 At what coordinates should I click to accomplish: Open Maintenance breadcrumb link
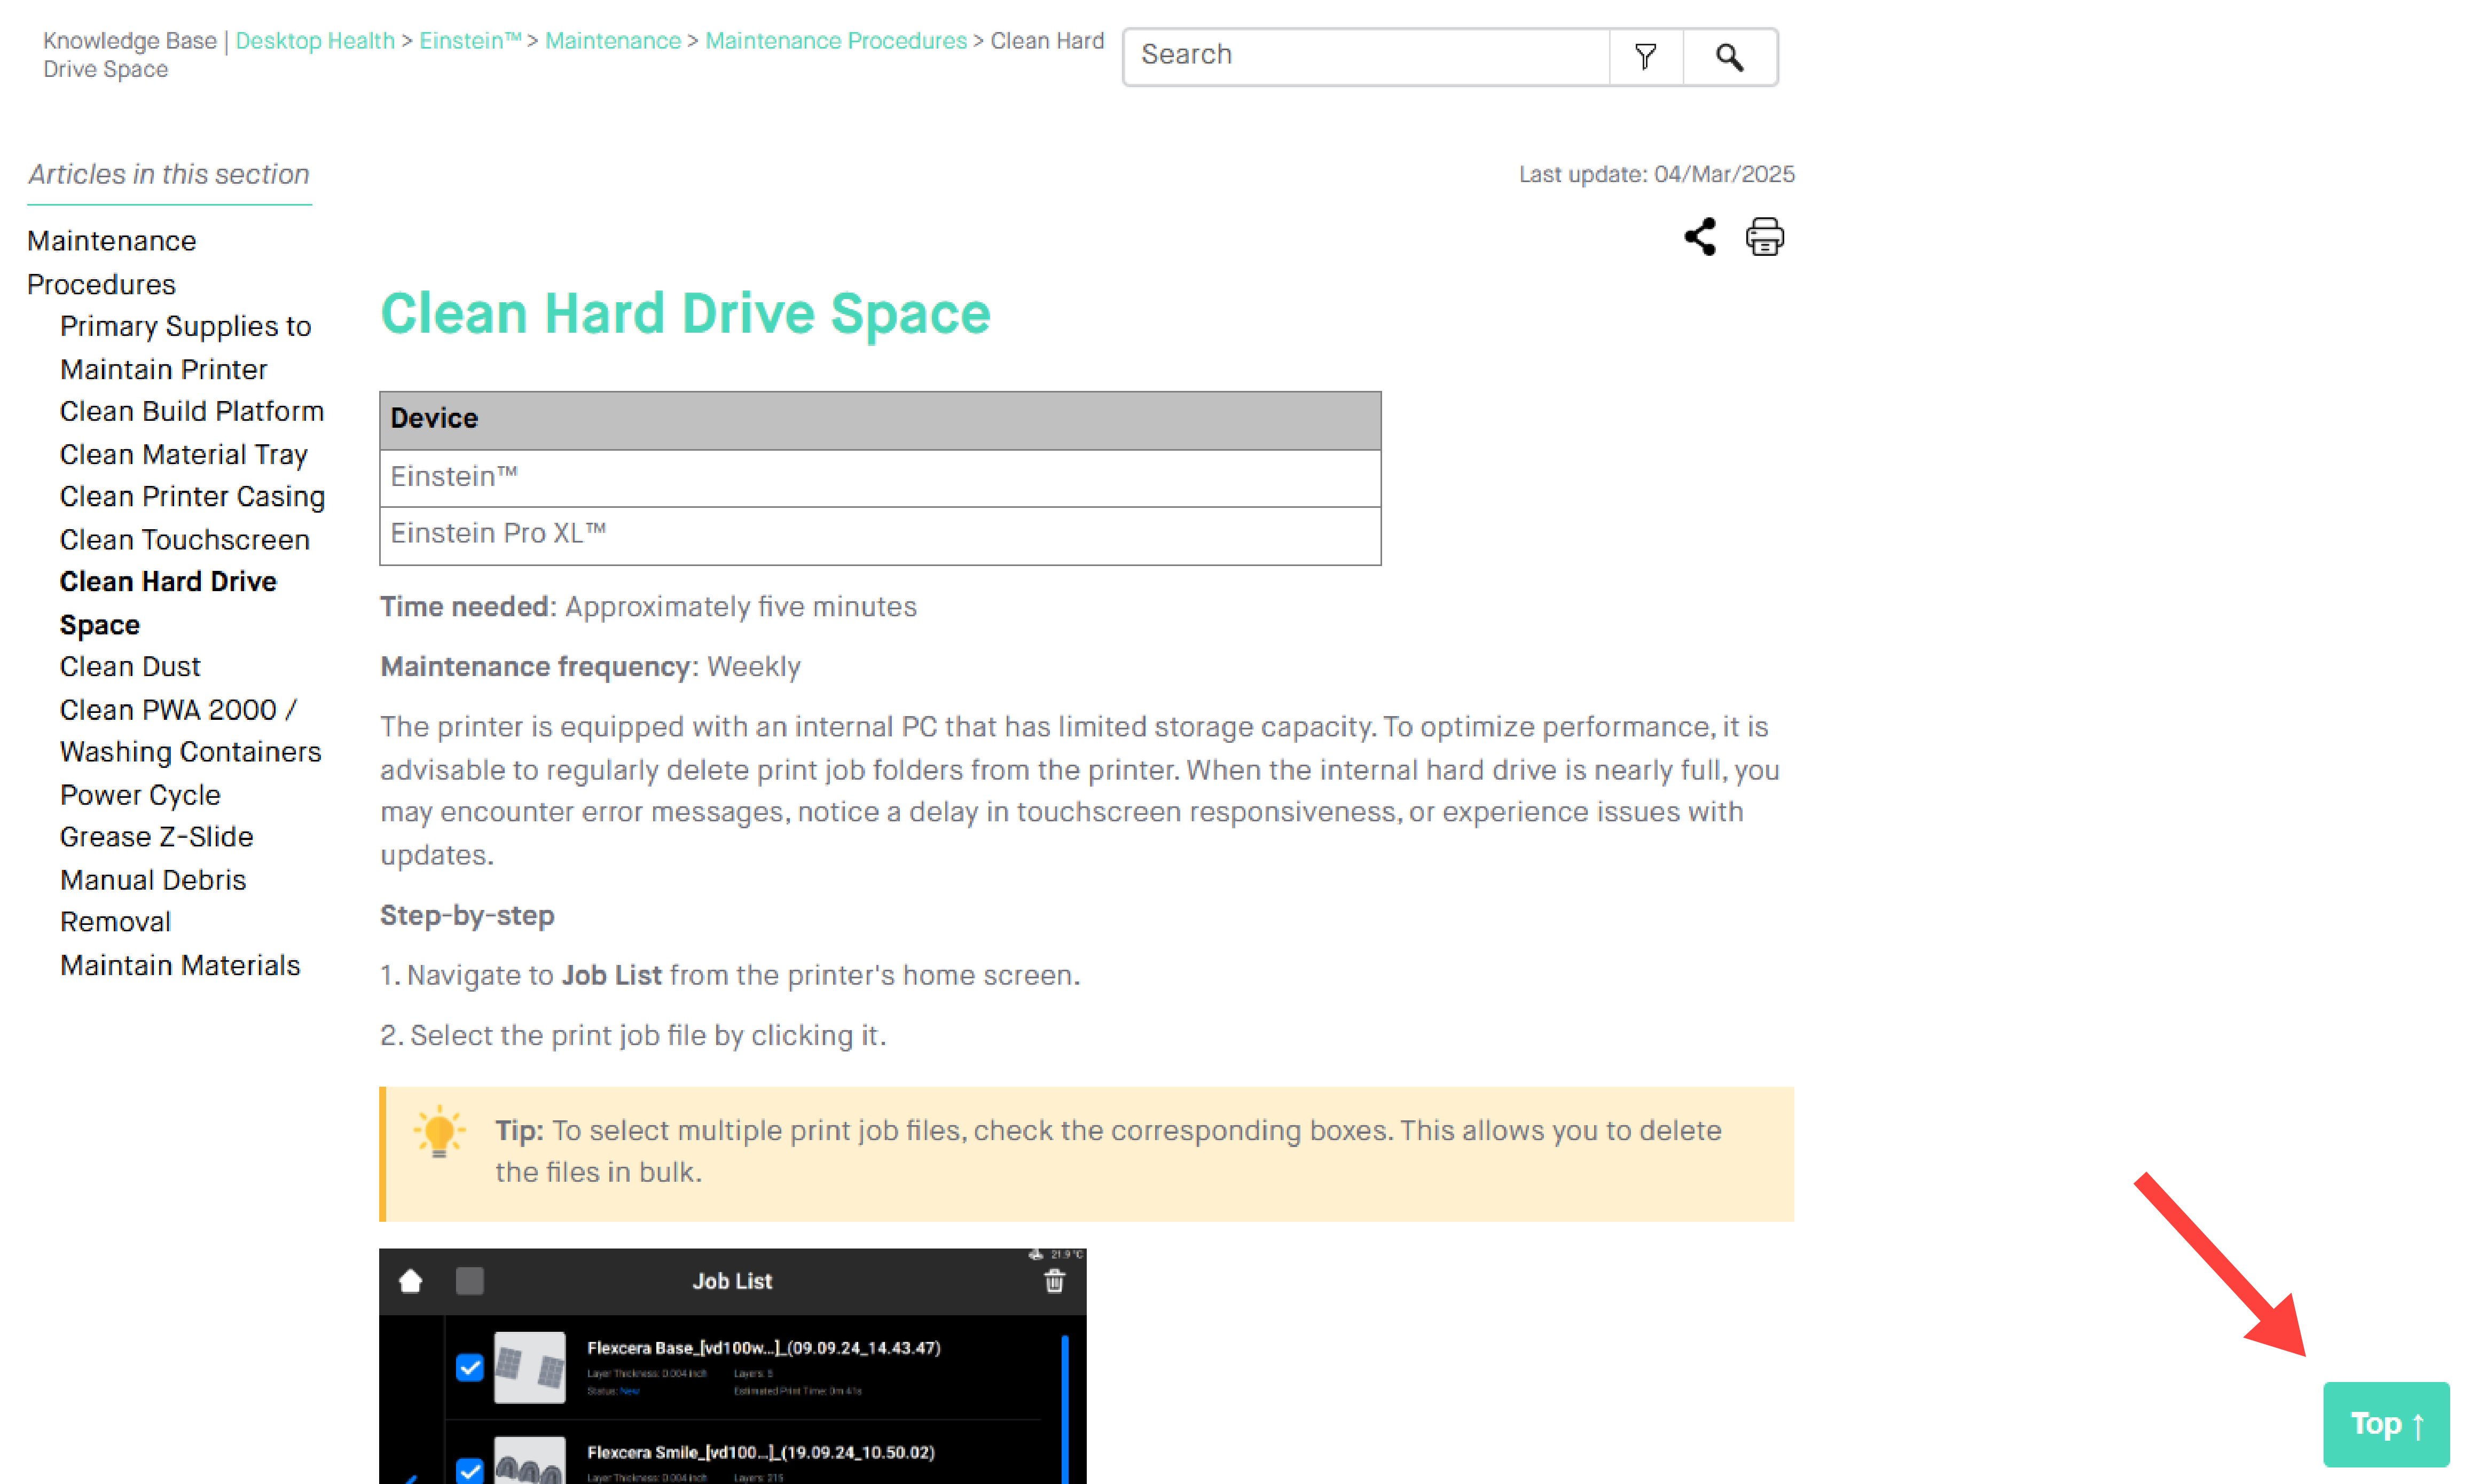(613, 41)
